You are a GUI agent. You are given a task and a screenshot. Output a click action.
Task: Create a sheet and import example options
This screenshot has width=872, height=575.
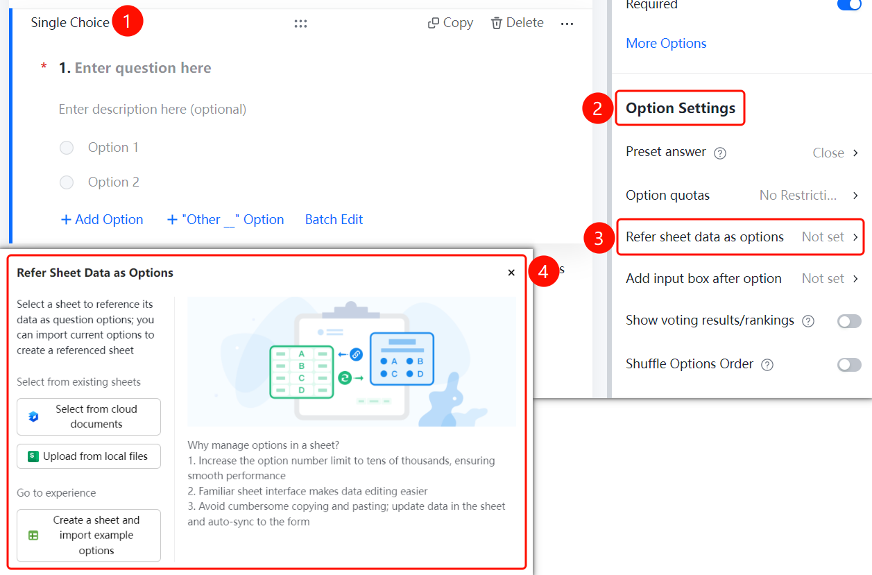89,535
